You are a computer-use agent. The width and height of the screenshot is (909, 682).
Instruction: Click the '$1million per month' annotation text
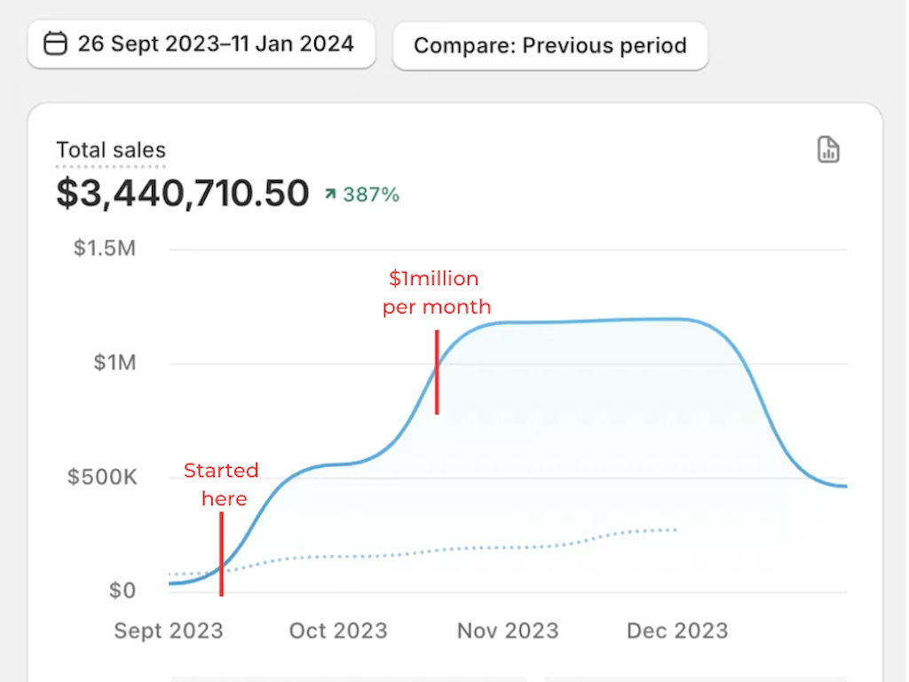(436, 293)
